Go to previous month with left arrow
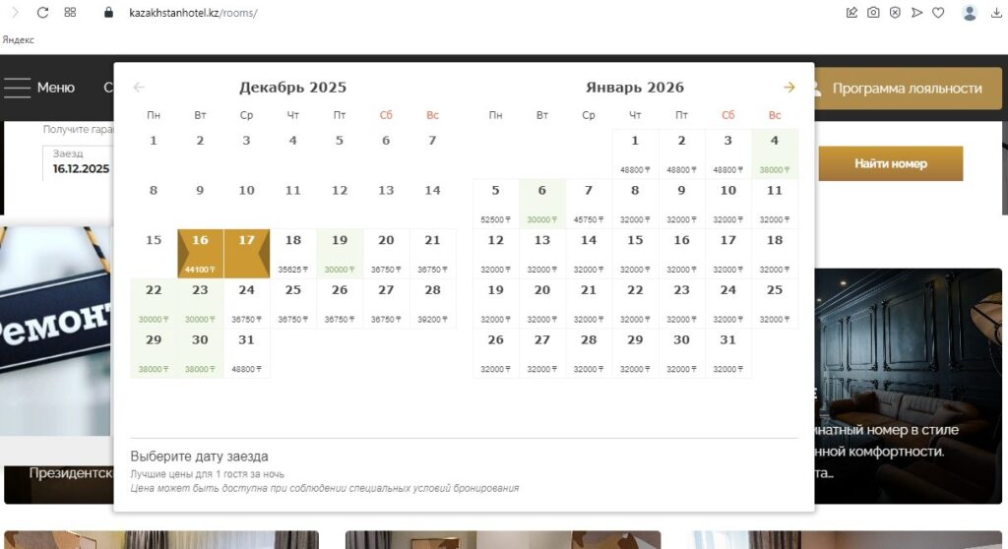The image size is (1008, 549). 139,88
